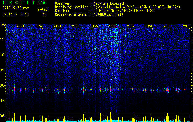The width and height of the screenshot is (193, 122).
Task: Click the 0.6 kHz axis label
Action: (3, 116)
